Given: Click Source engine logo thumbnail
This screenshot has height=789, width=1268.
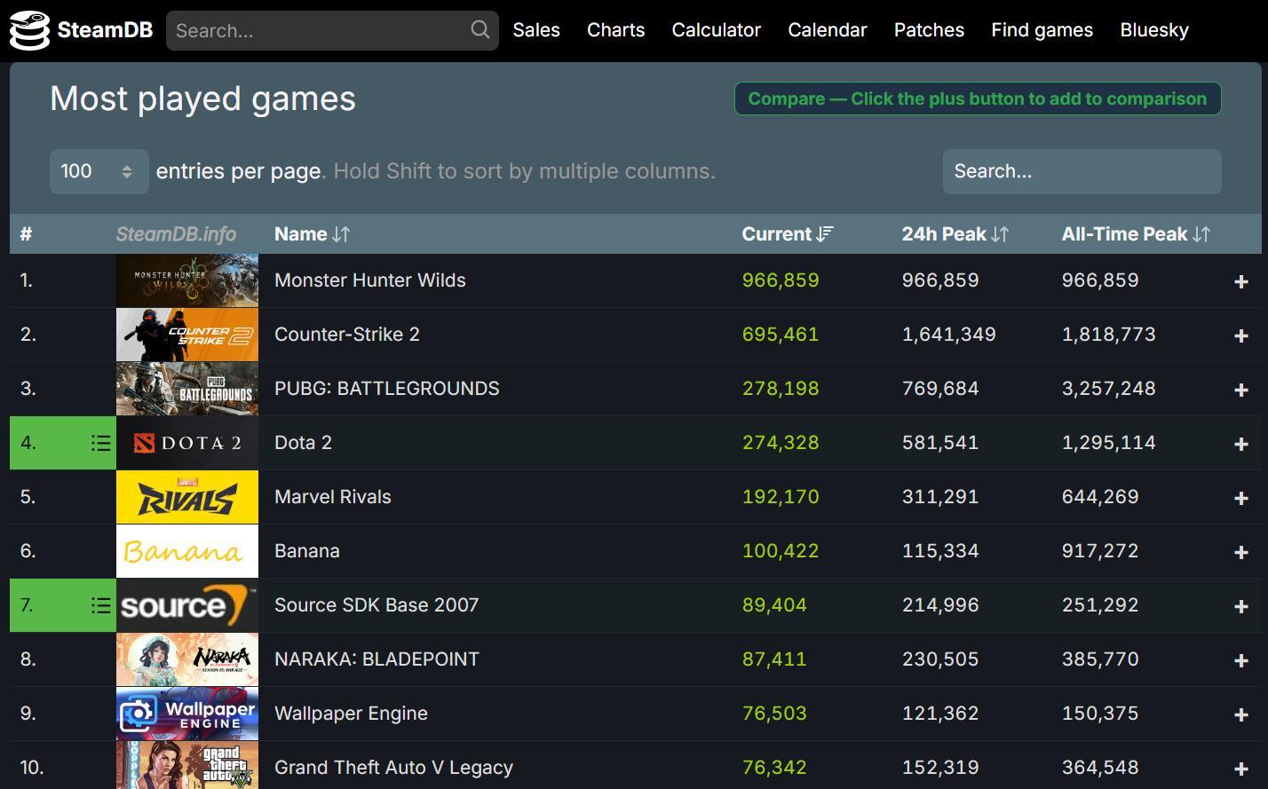Looking at the screenshot, I should tap(187, 605).
